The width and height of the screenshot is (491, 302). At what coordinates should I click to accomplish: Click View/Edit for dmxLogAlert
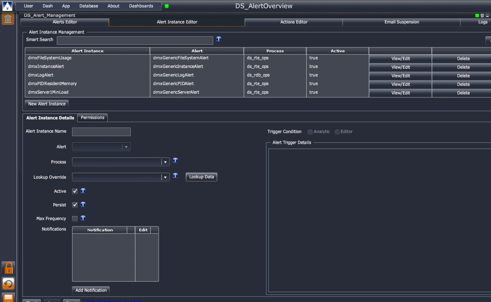click(x=401, y=76)
